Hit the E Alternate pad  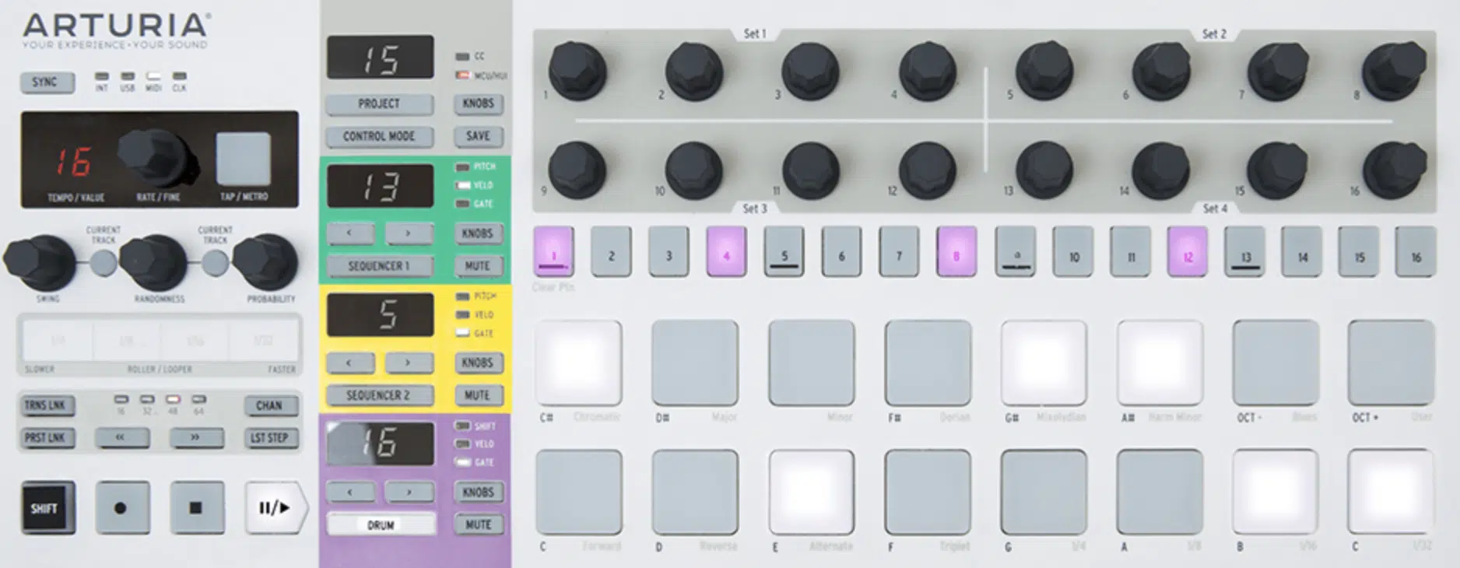pos(812,492)
